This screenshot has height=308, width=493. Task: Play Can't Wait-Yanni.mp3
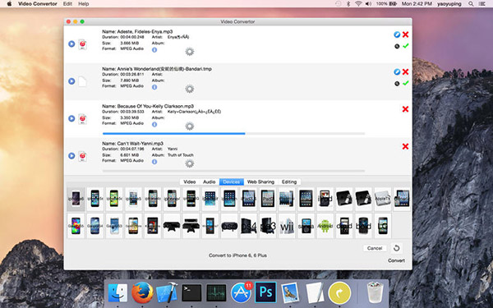pos(71,155)
